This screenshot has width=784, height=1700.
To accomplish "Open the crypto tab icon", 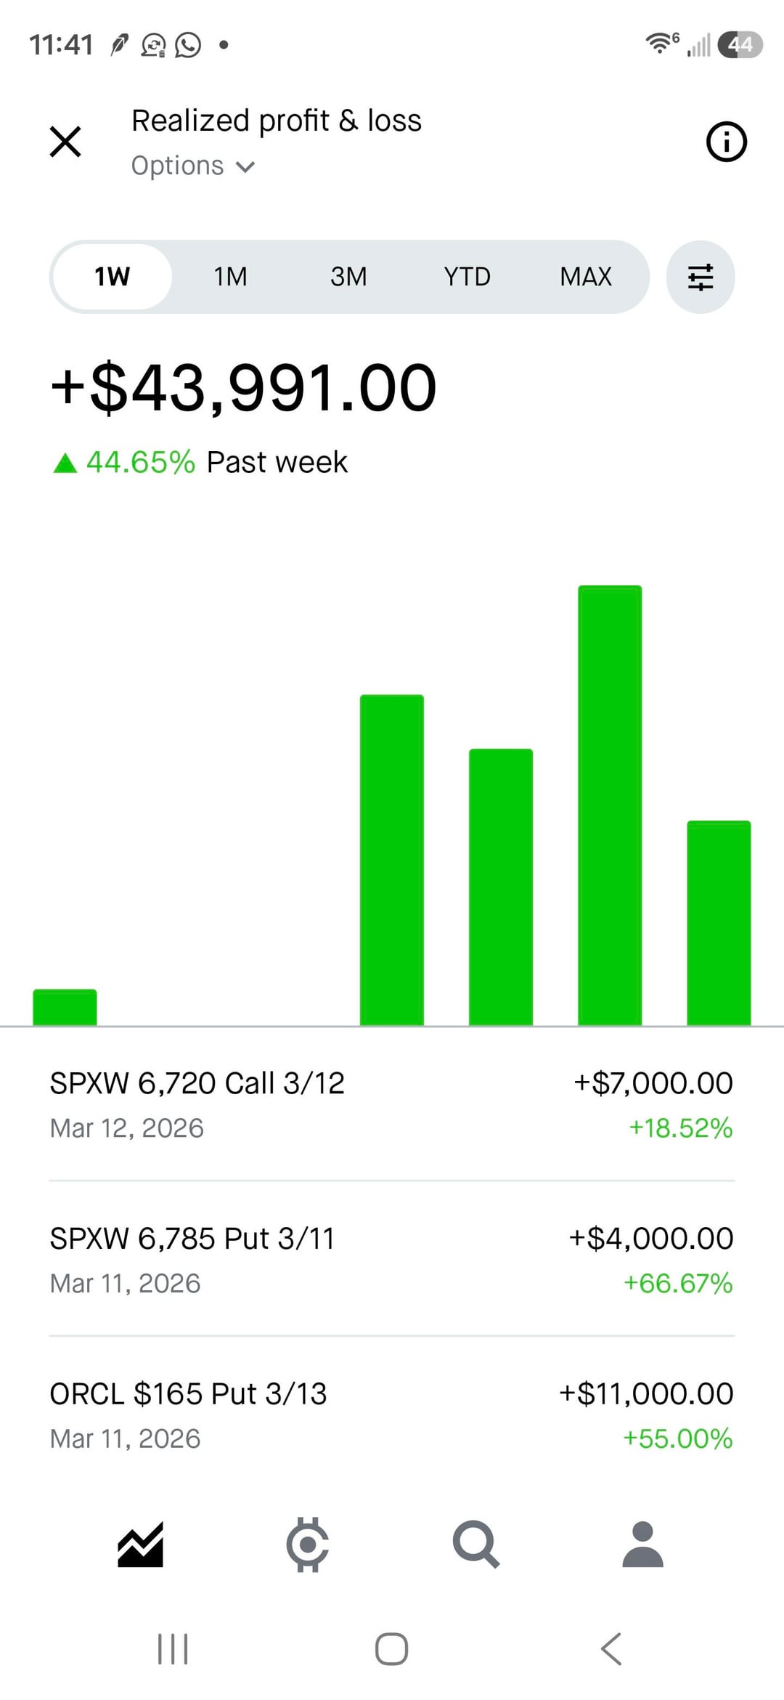I will [x=308, y=1544].
